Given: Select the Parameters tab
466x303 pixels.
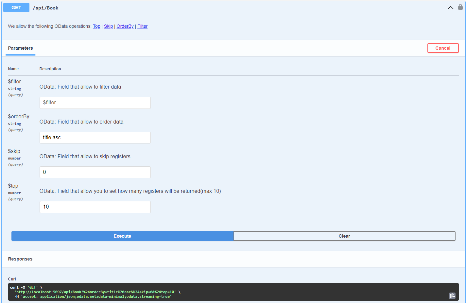Looking at the screenshot, I should tap(20, 48).
